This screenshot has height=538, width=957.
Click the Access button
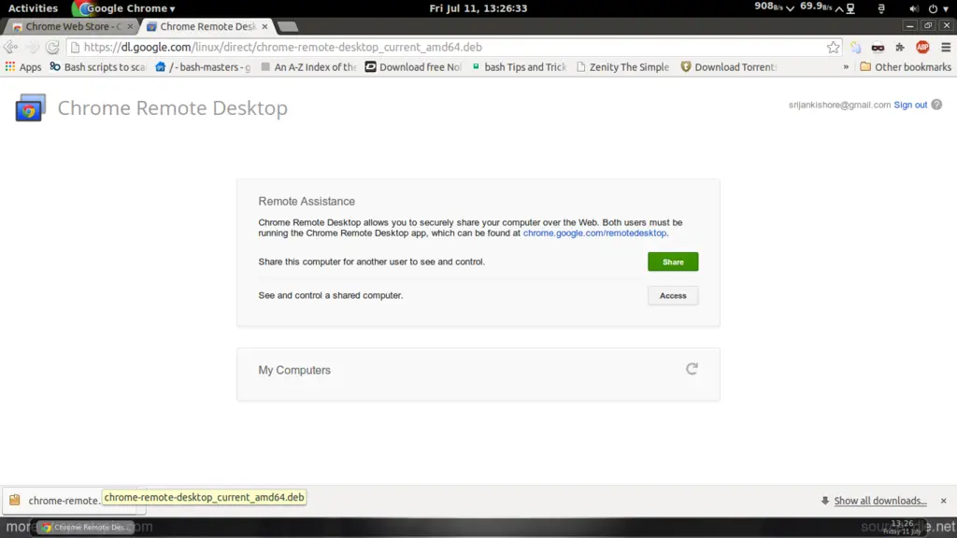pos(673,295)
